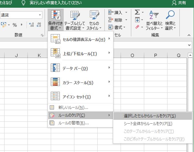
Task: Open the number format combo box showing 通貨
Action: click(x=21, y=15)
